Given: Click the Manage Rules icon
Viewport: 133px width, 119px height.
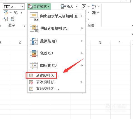Looking at the screenshot, I should click(x=31, y=89).
